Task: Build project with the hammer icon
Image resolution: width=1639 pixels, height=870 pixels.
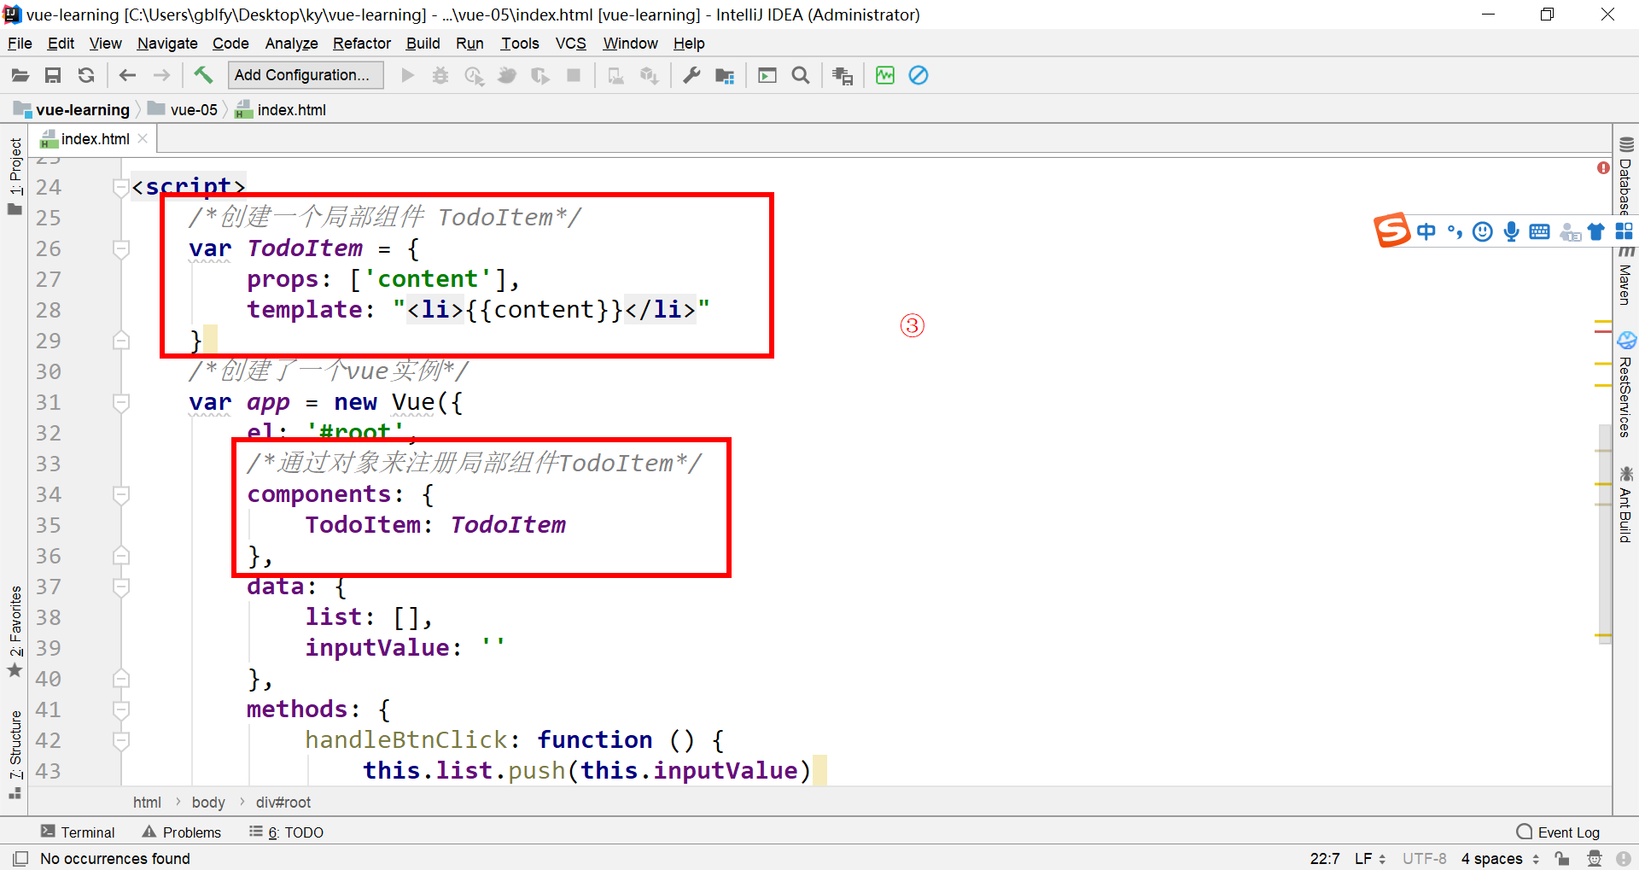Action: pos(203,75)
